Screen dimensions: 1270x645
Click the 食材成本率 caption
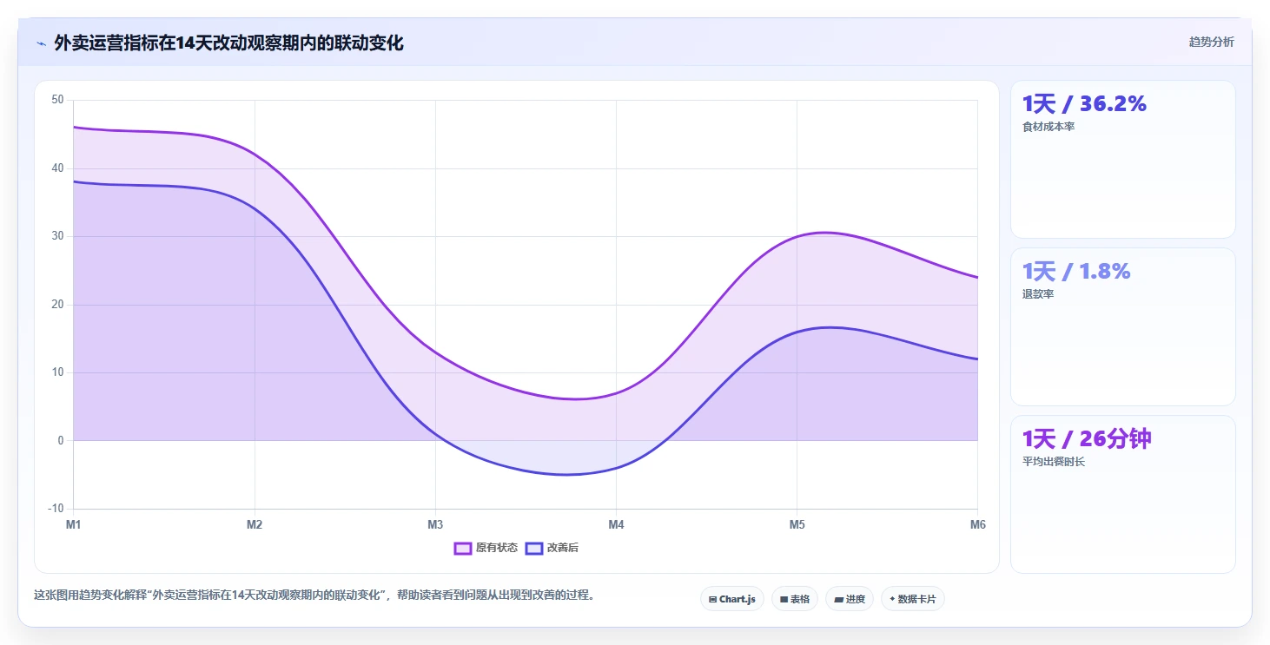coord(1048,127)
